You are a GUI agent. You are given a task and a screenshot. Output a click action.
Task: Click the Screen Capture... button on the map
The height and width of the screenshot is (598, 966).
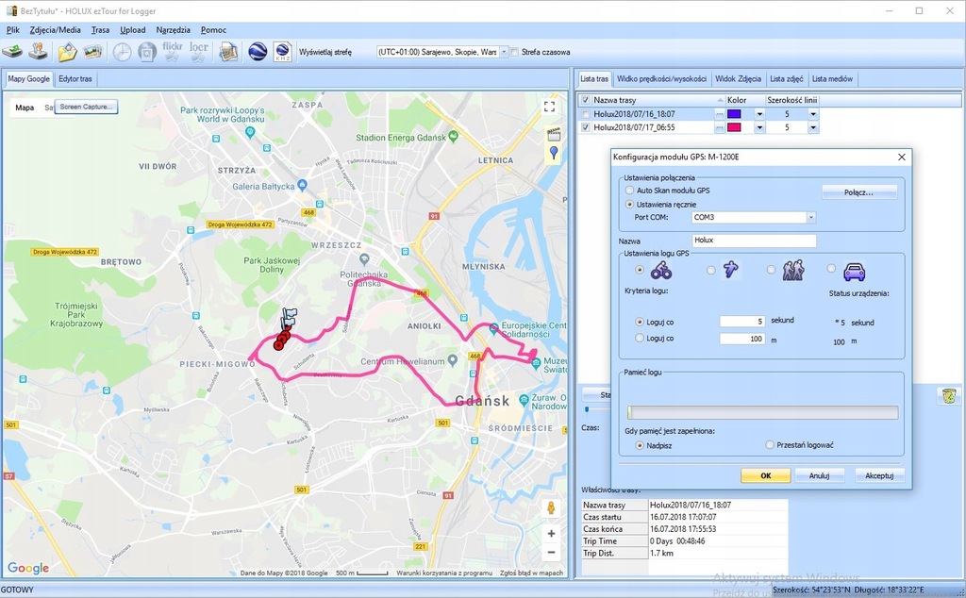[x=86, y=107]
